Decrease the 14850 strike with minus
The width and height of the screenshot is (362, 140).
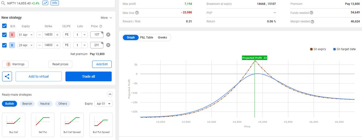40,35
